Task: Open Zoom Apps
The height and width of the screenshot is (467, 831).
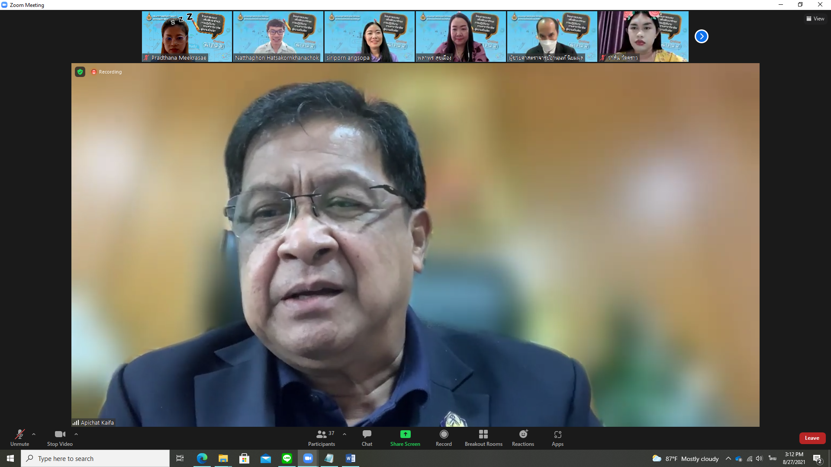Action: (x=557, y=438)
